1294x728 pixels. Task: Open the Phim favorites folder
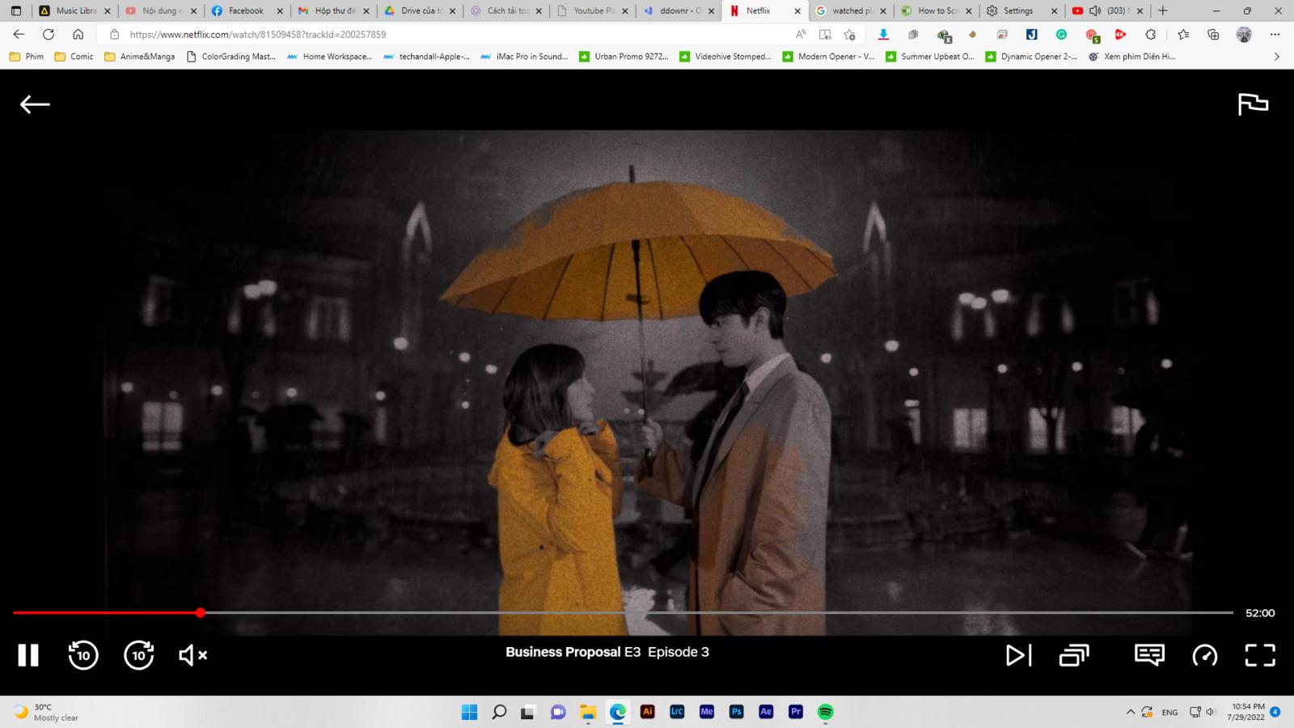point(27,57)
